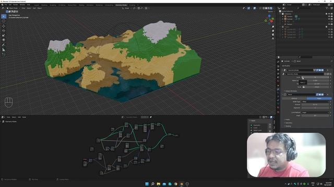Select Bevel Edges mode button
The height and width of the screenshot is (187, 334).
click(x=319, y=98)
